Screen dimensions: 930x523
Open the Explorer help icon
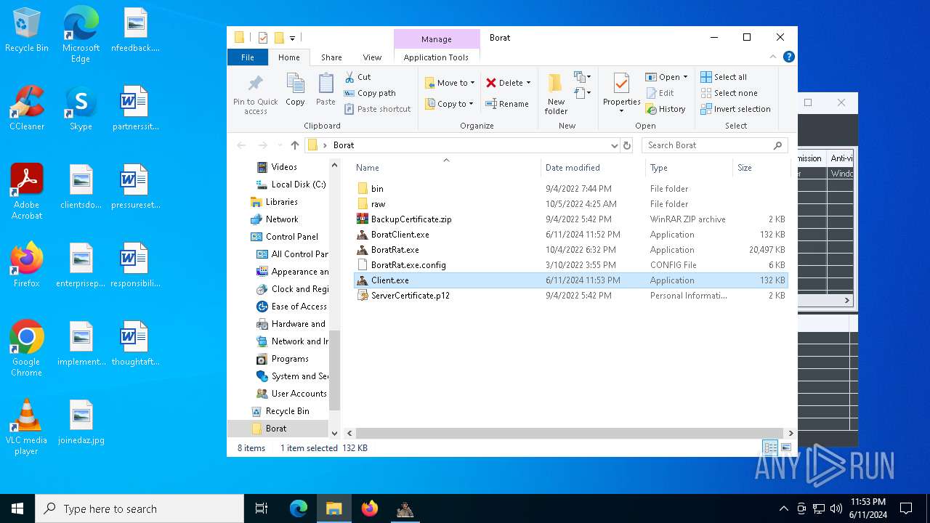coord(788,57)
